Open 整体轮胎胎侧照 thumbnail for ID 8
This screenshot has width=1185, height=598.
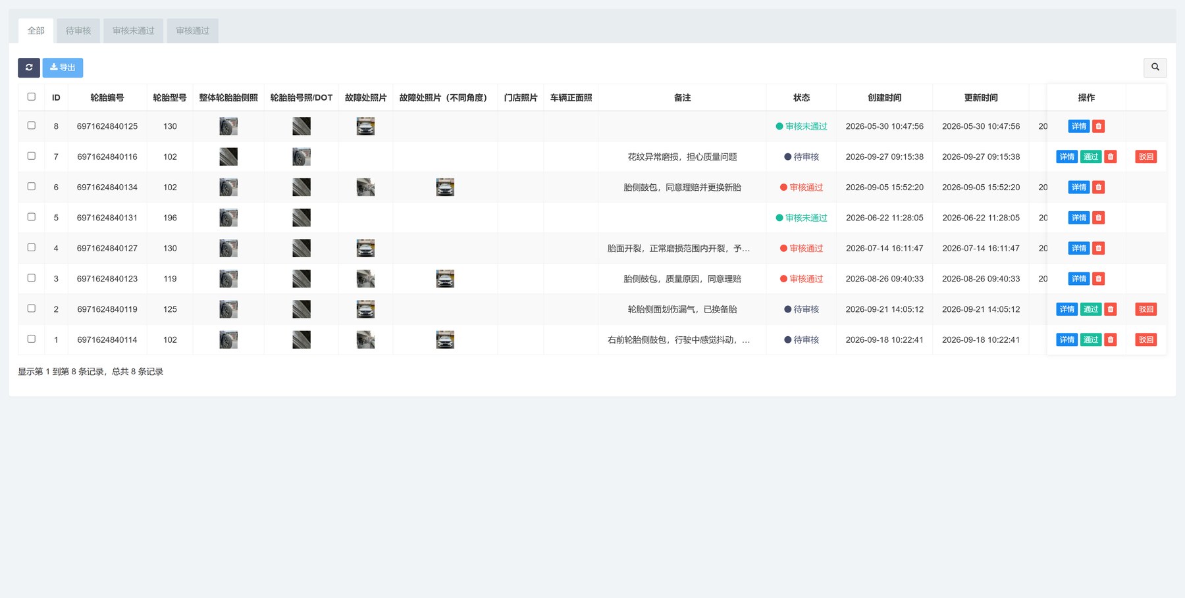pos(228,126)
